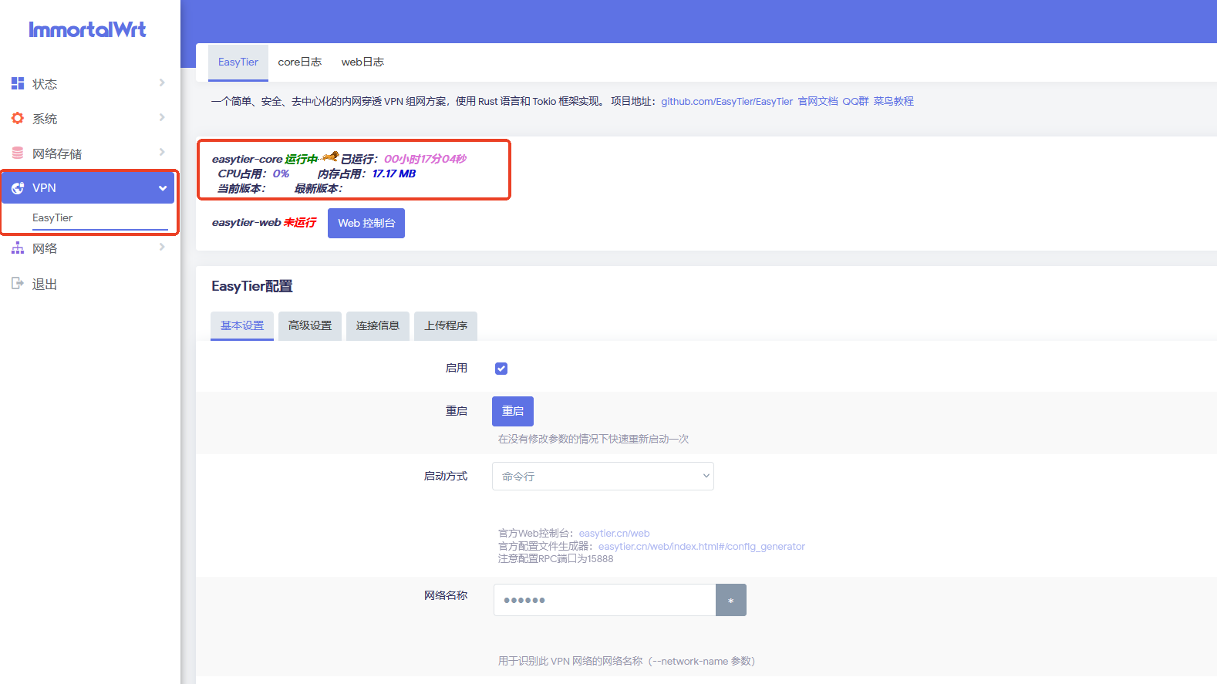Click the easytier-core 运行中 status text

coord(265,159)
